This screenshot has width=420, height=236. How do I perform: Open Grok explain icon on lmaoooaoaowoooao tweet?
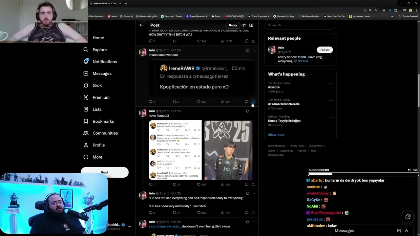pos(247,50)
